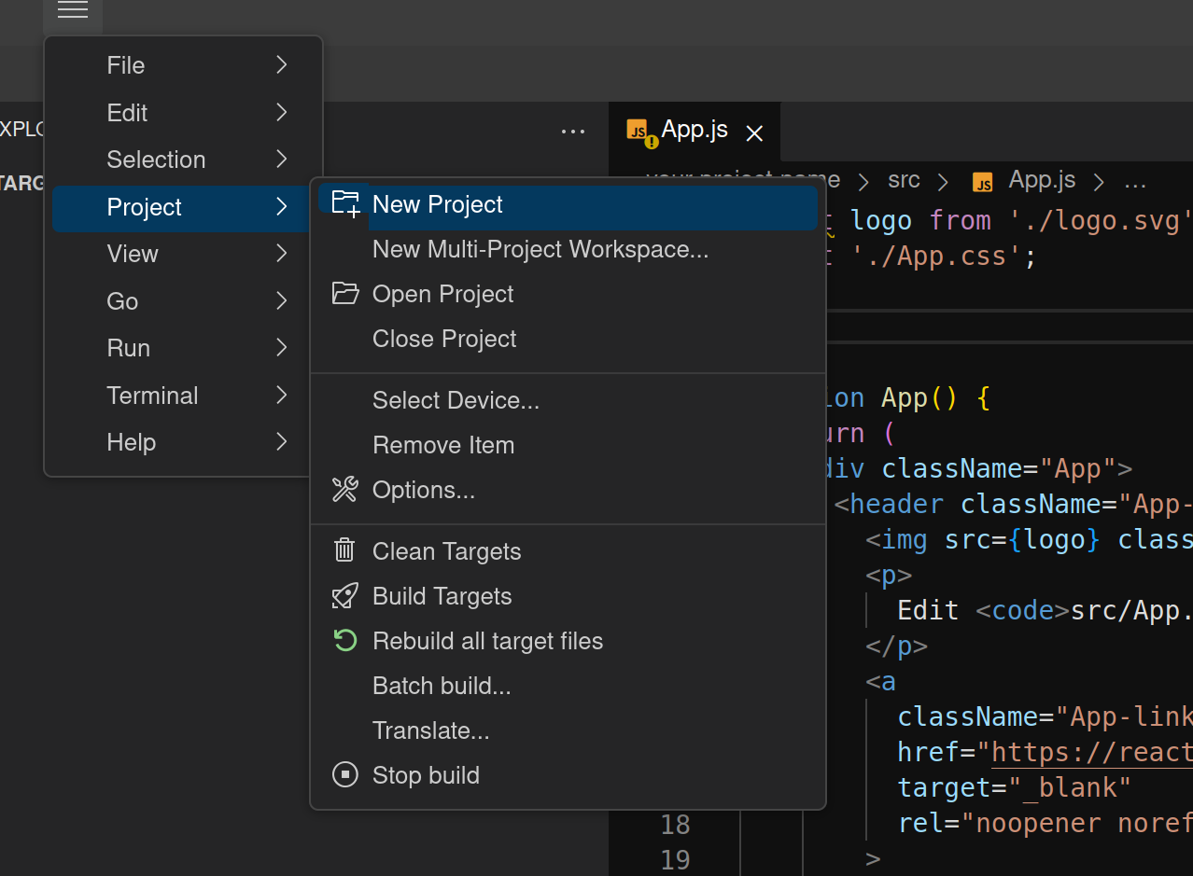Choose Clean Targets
This screenshot has height=876, width=1193.
[568, 552]
